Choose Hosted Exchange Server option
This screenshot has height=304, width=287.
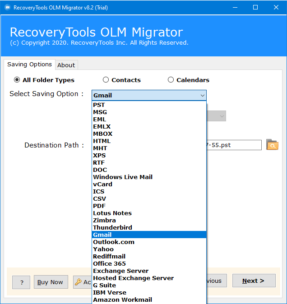pos(149,278)
